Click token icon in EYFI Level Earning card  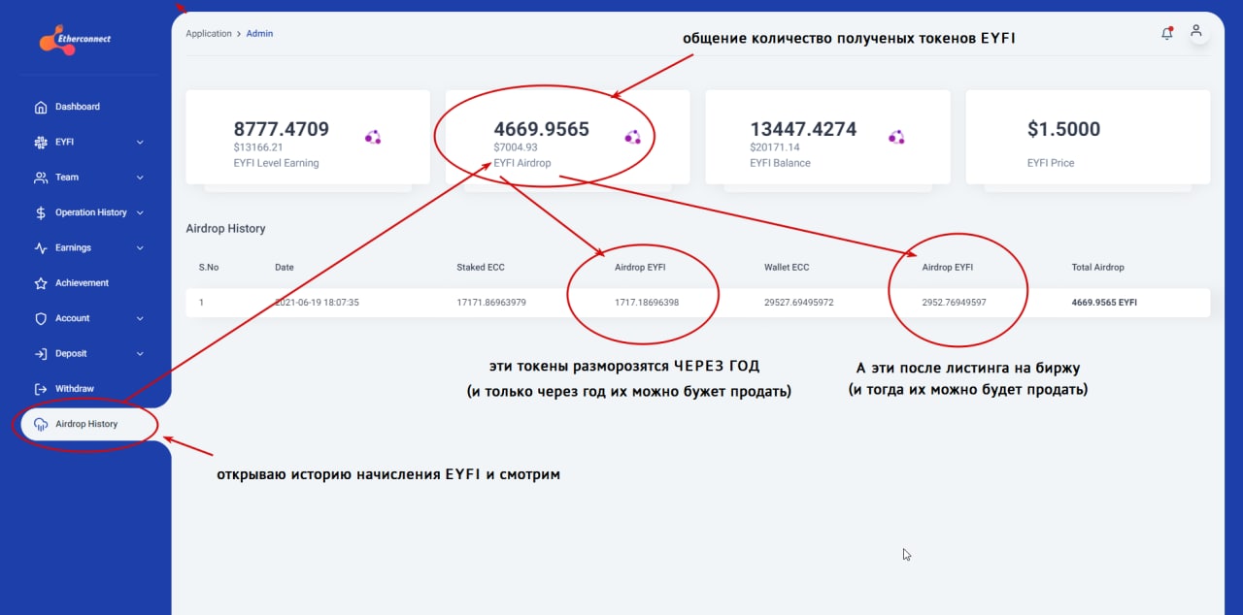tap(373, 138)
